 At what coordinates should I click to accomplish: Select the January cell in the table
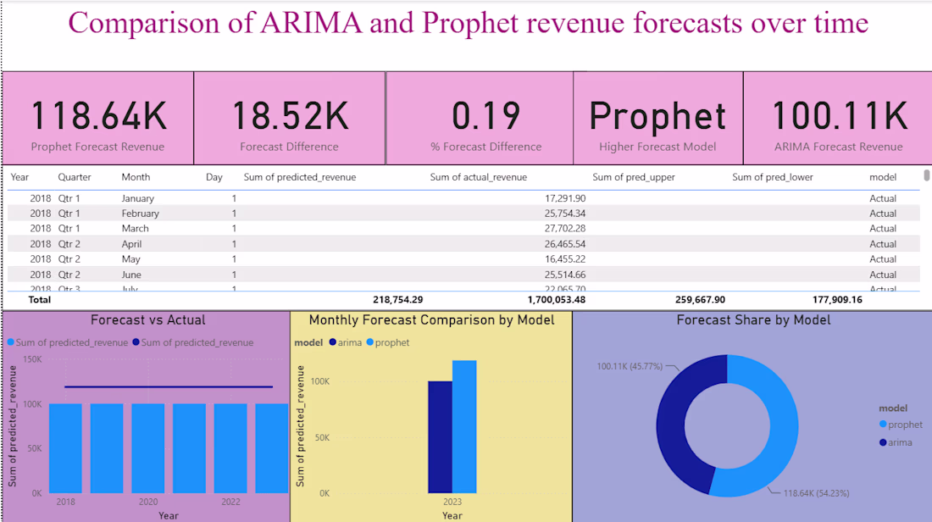click(x=137, y=198)
